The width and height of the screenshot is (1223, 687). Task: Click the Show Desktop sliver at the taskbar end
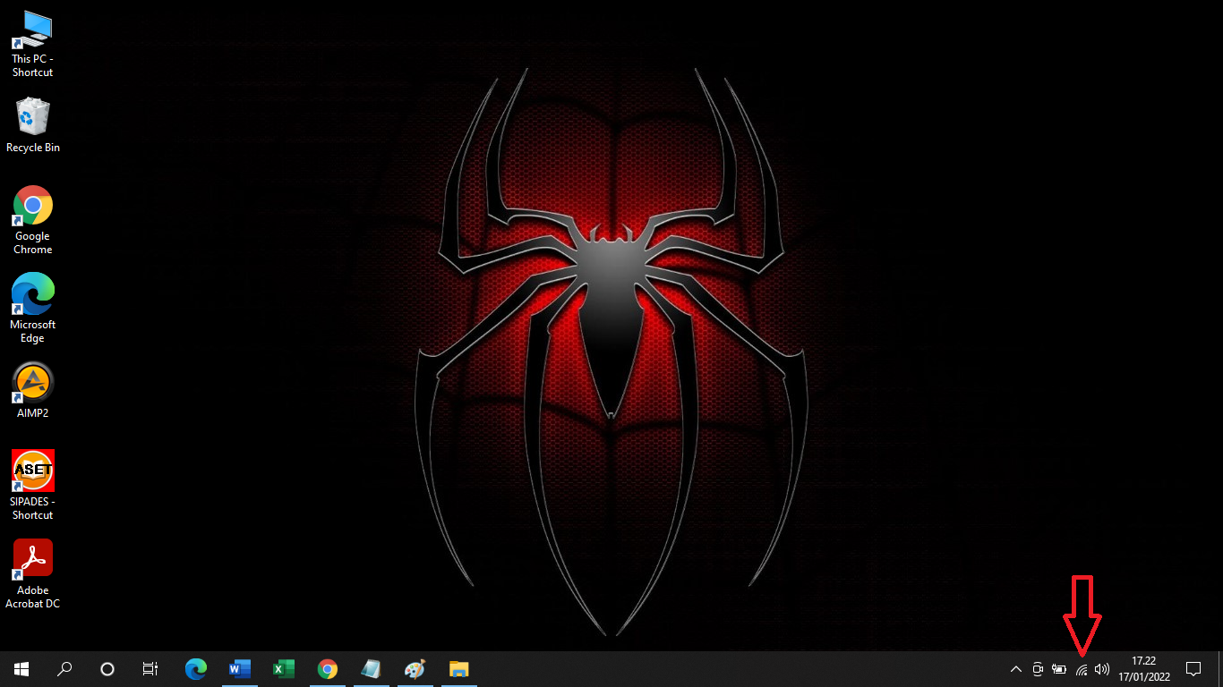click(1220, 669)
